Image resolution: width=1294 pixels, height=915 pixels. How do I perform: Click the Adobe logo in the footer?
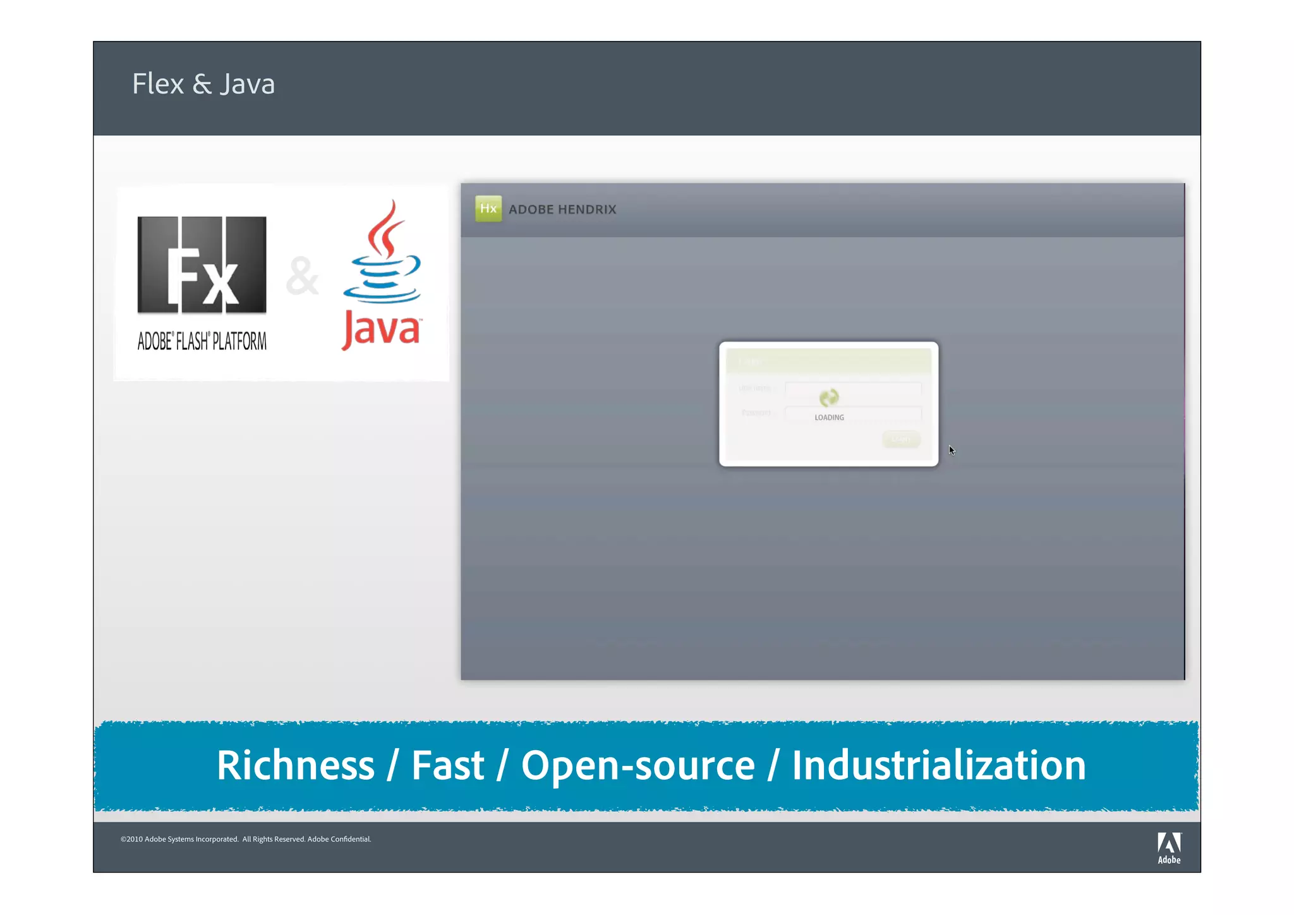click(1169, 848)
